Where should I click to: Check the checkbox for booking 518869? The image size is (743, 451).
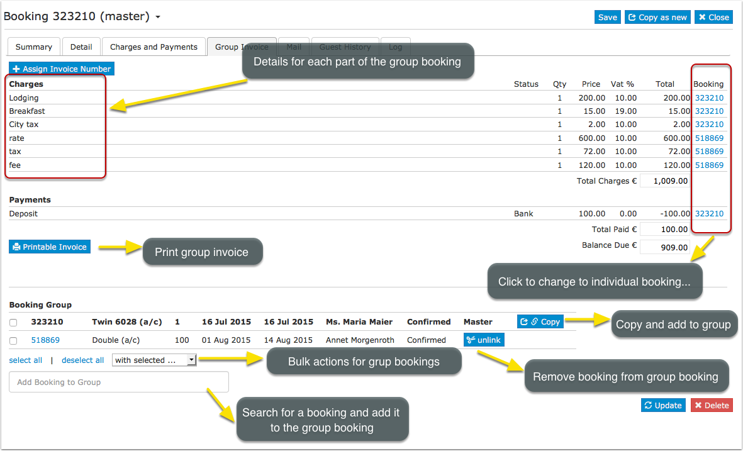point(13,341)
